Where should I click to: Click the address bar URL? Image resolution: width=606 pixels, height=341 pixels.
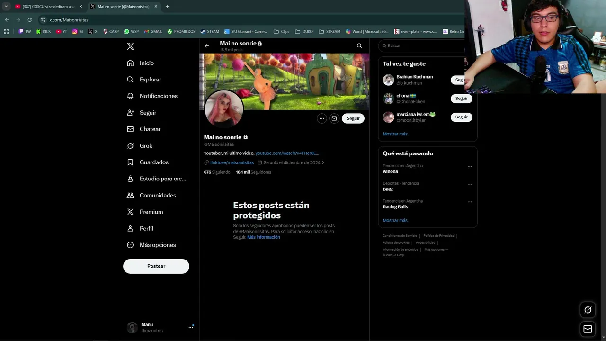(x=69, y=20)
